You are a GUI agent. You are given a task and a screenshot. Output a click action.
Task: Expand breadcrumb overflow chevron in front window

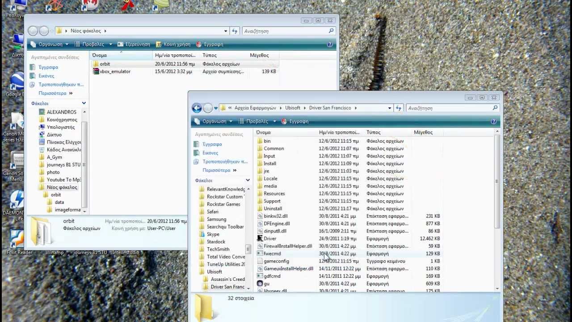[230, 108]
